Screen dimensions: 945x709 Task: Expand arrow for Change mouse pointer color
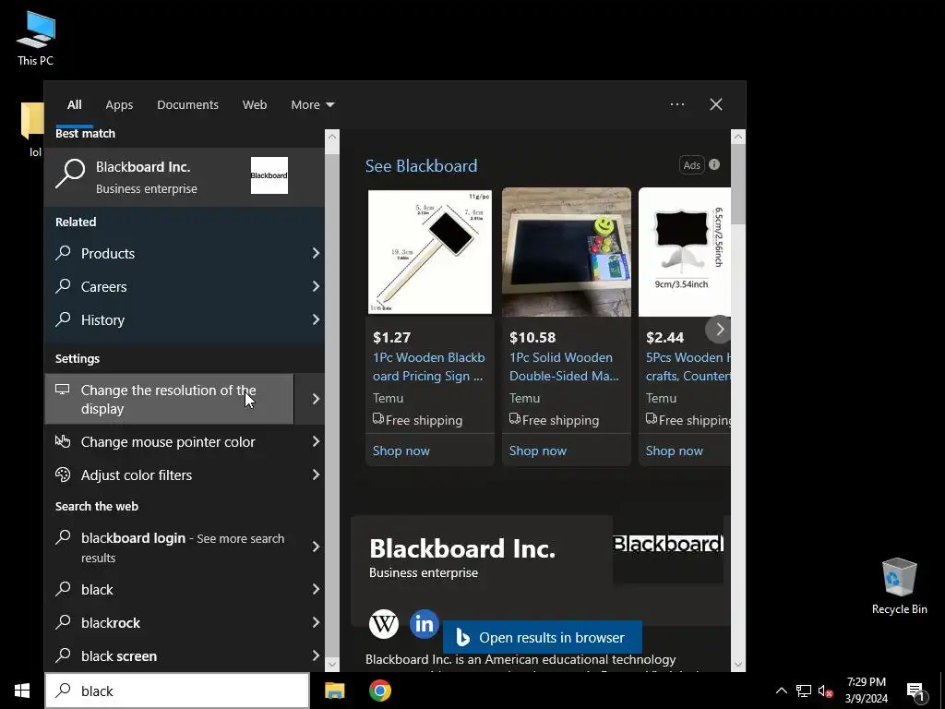coord(316,441)
